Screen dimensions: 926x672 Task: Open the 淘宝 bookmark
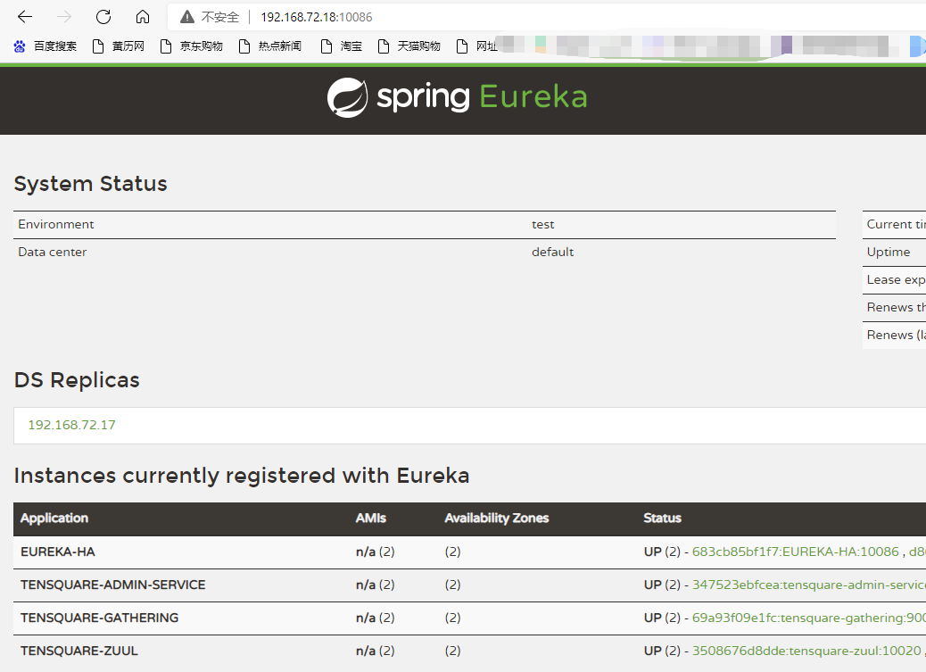(342, 46)
